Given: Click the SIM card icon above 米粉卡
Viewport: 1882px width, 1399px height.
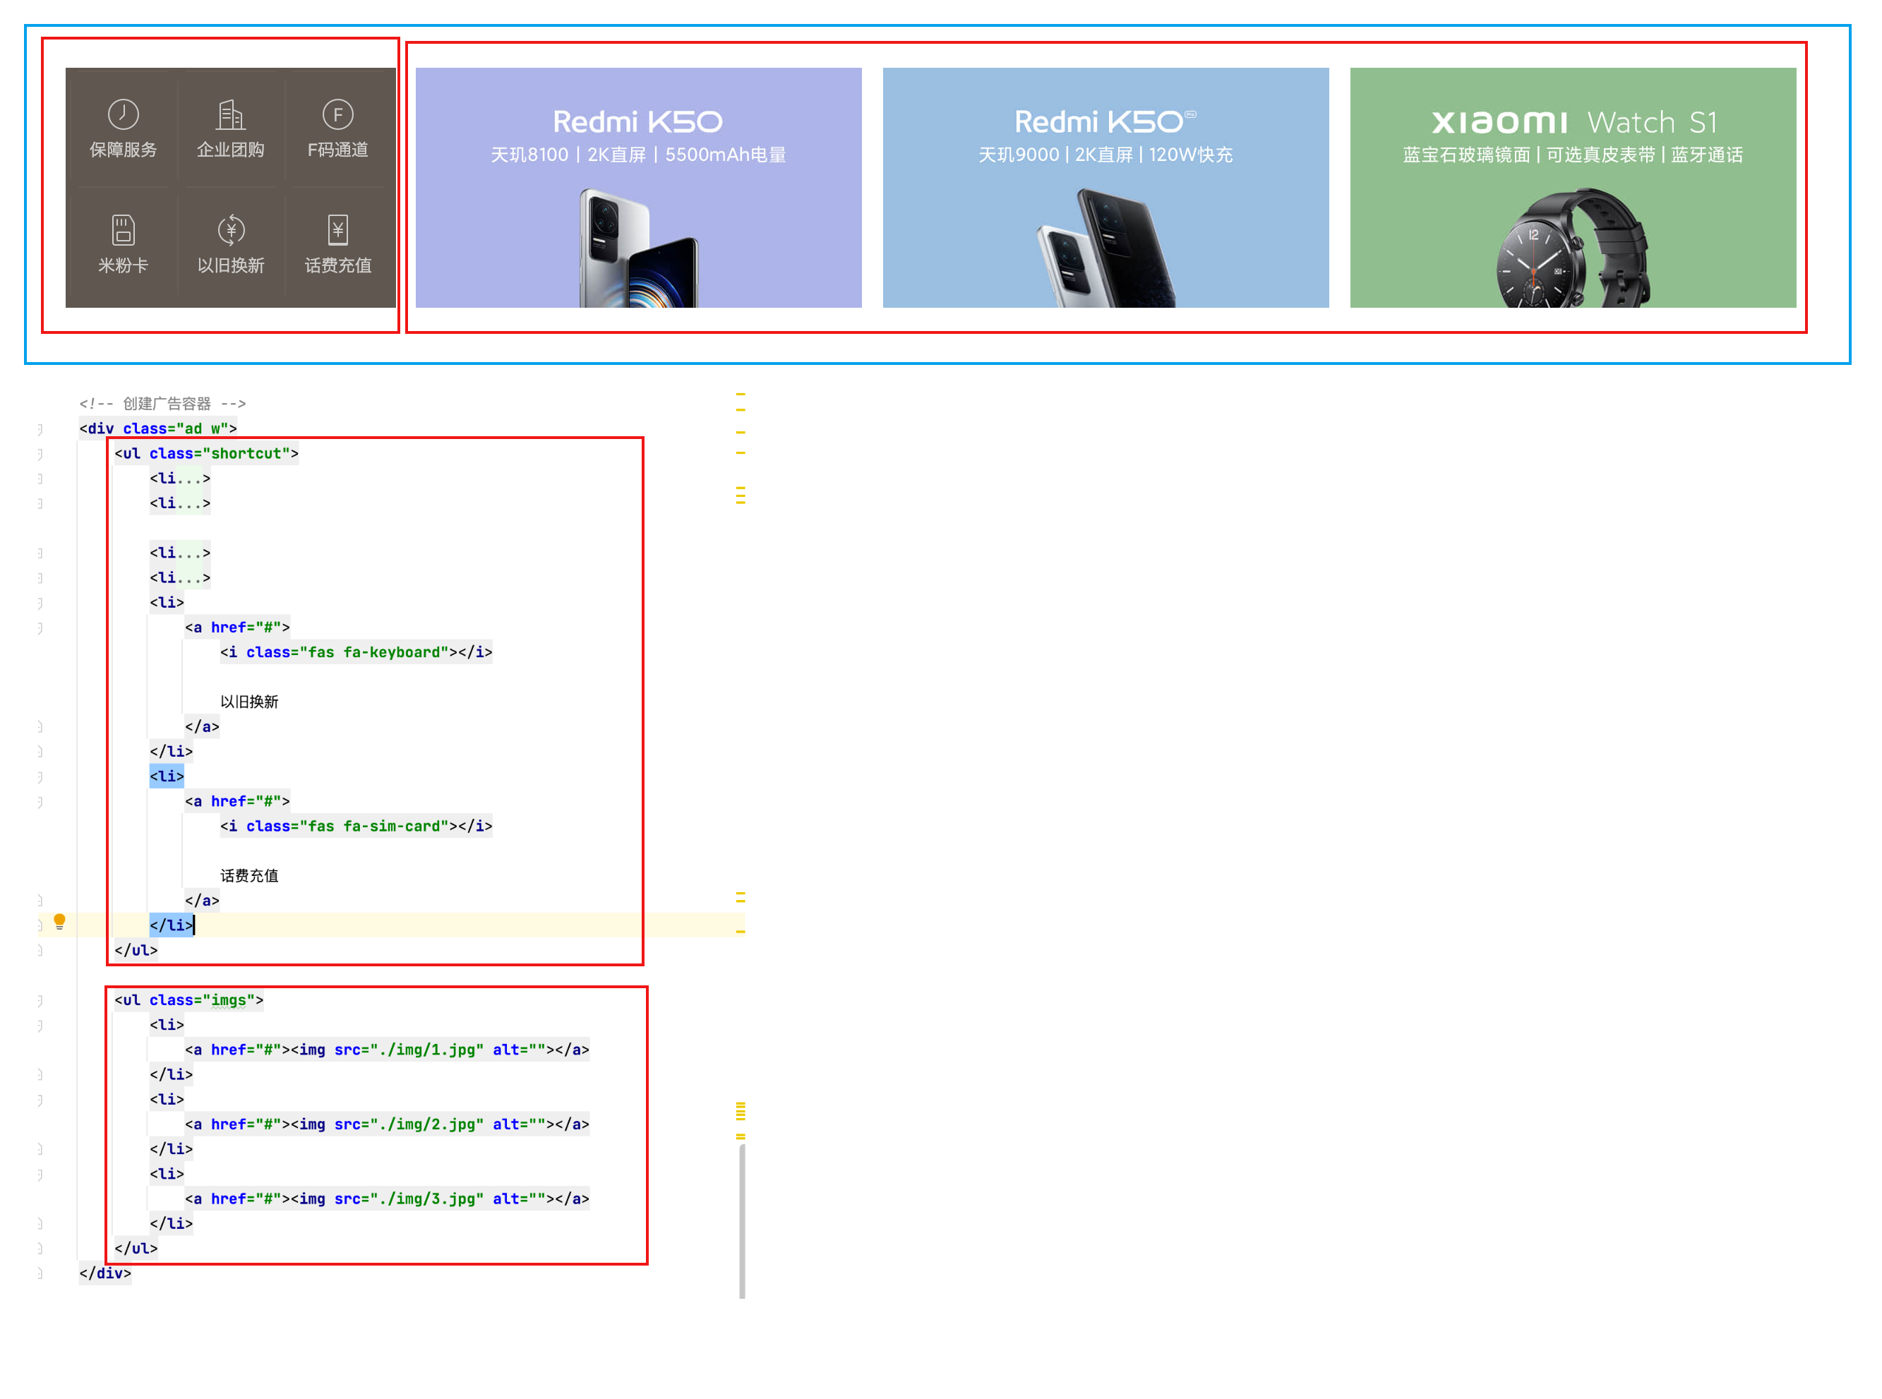Looking at the screenshot, I should 124,229.
